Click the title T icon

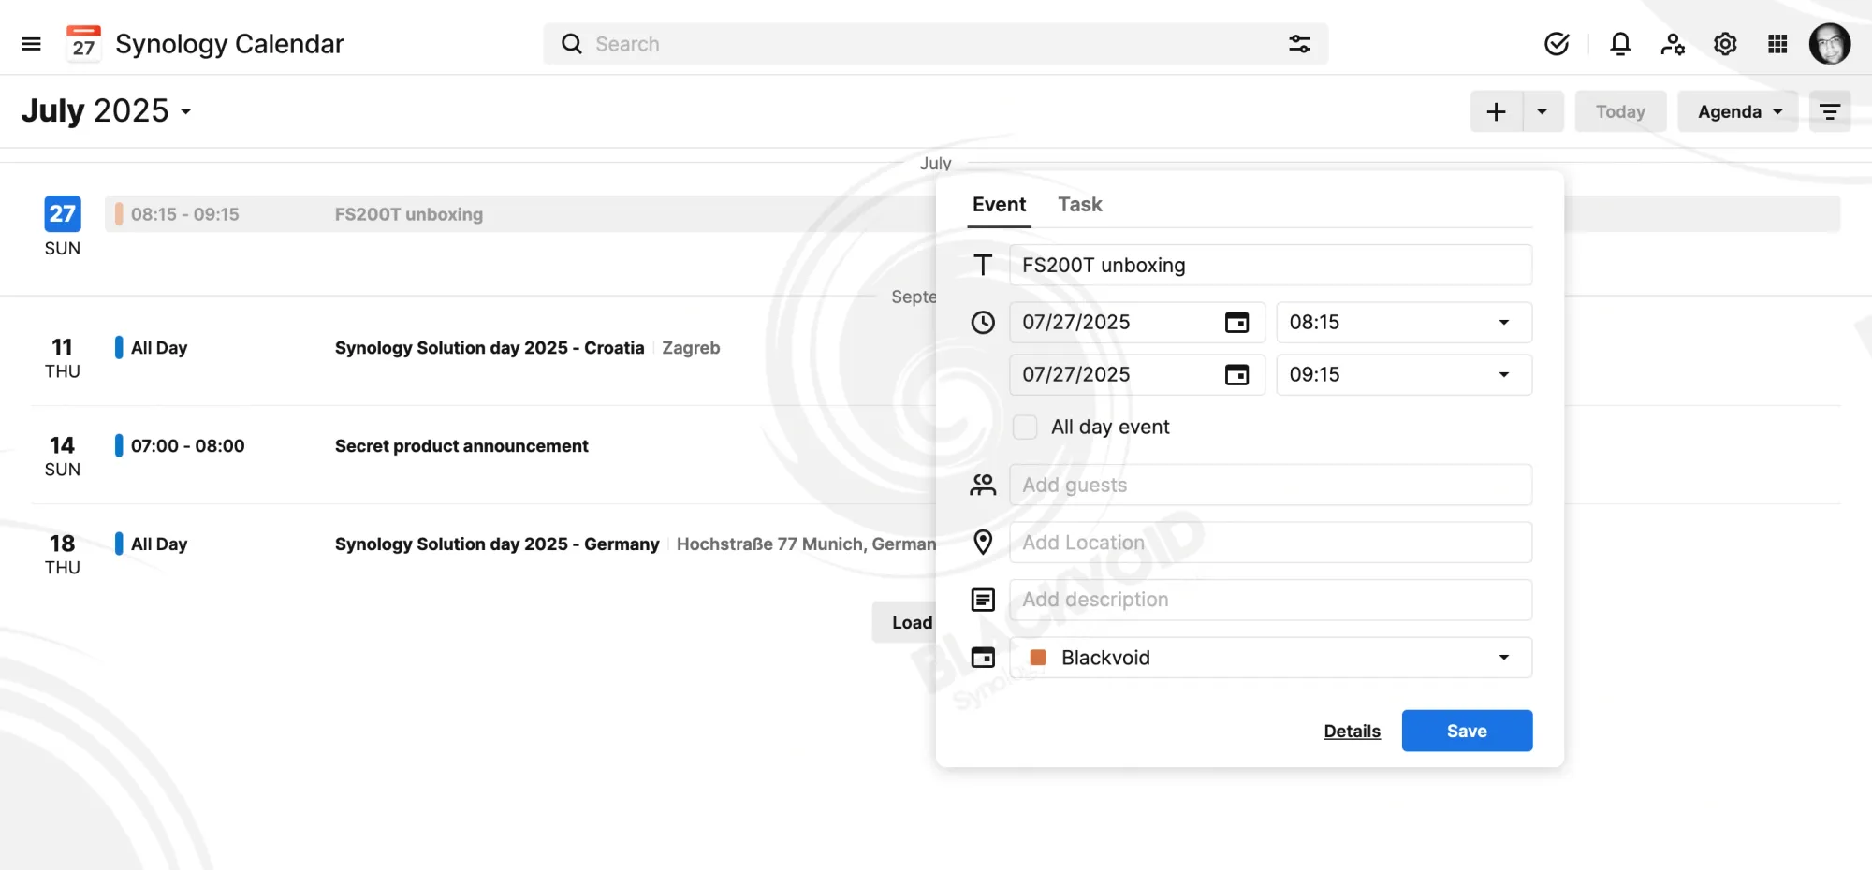(x=983, y=265)
